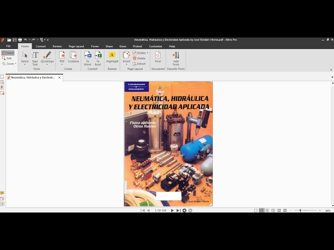Close the Neumática document tab
This screenshot has width=334, height=250.
pyautogui.click(x=59, y=78)
